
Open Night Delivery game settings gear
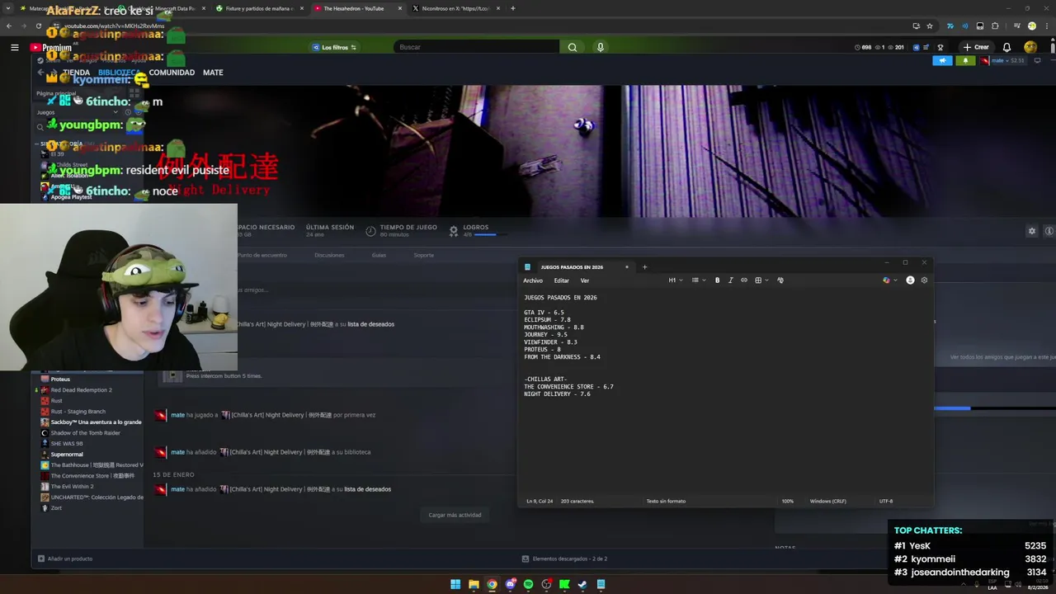point(1031,231)
